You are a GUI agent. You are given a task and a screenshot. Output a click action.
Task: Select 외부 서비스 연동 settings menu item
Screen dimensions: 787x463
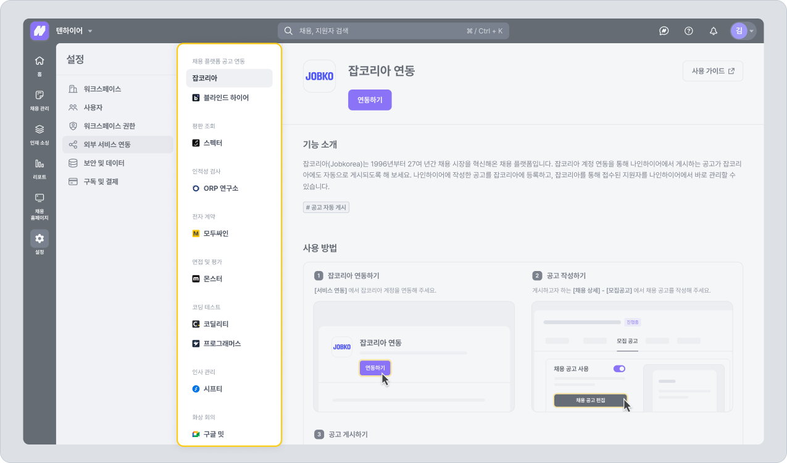point(117,144)
